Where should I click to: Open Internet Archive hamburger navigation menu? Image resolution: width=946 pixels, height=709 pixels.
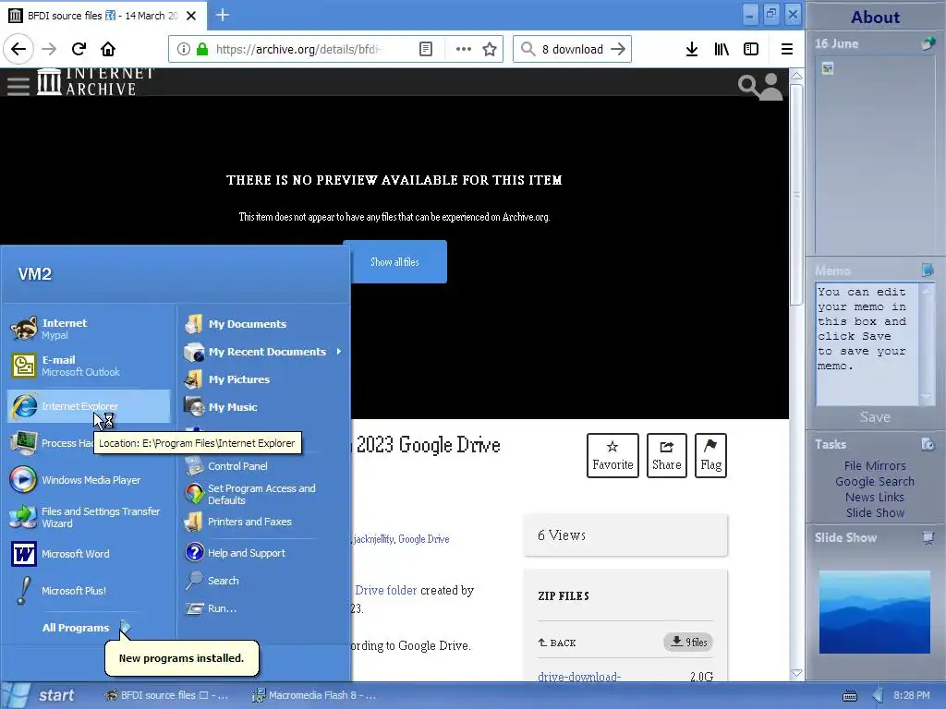(x=18, y=86)
